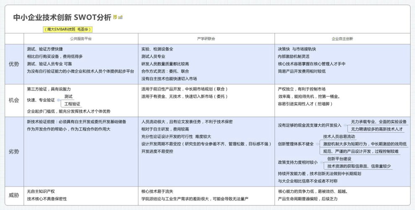Image resolution: width=415 pixels, height=210 pixels.
Task: Select the topic 合作方式灵活：委托、联合
Action: pyautogui.click(x=165, y=71)
